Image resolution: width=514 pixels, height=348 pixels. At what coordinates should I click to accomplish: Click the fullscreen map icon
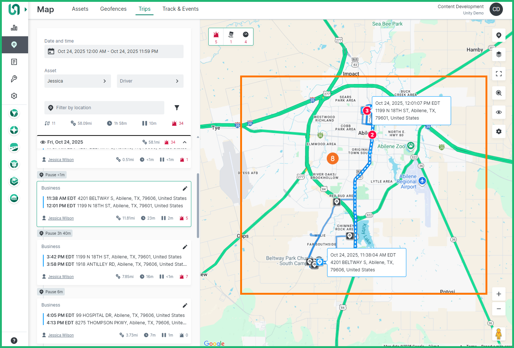(498, 74)
